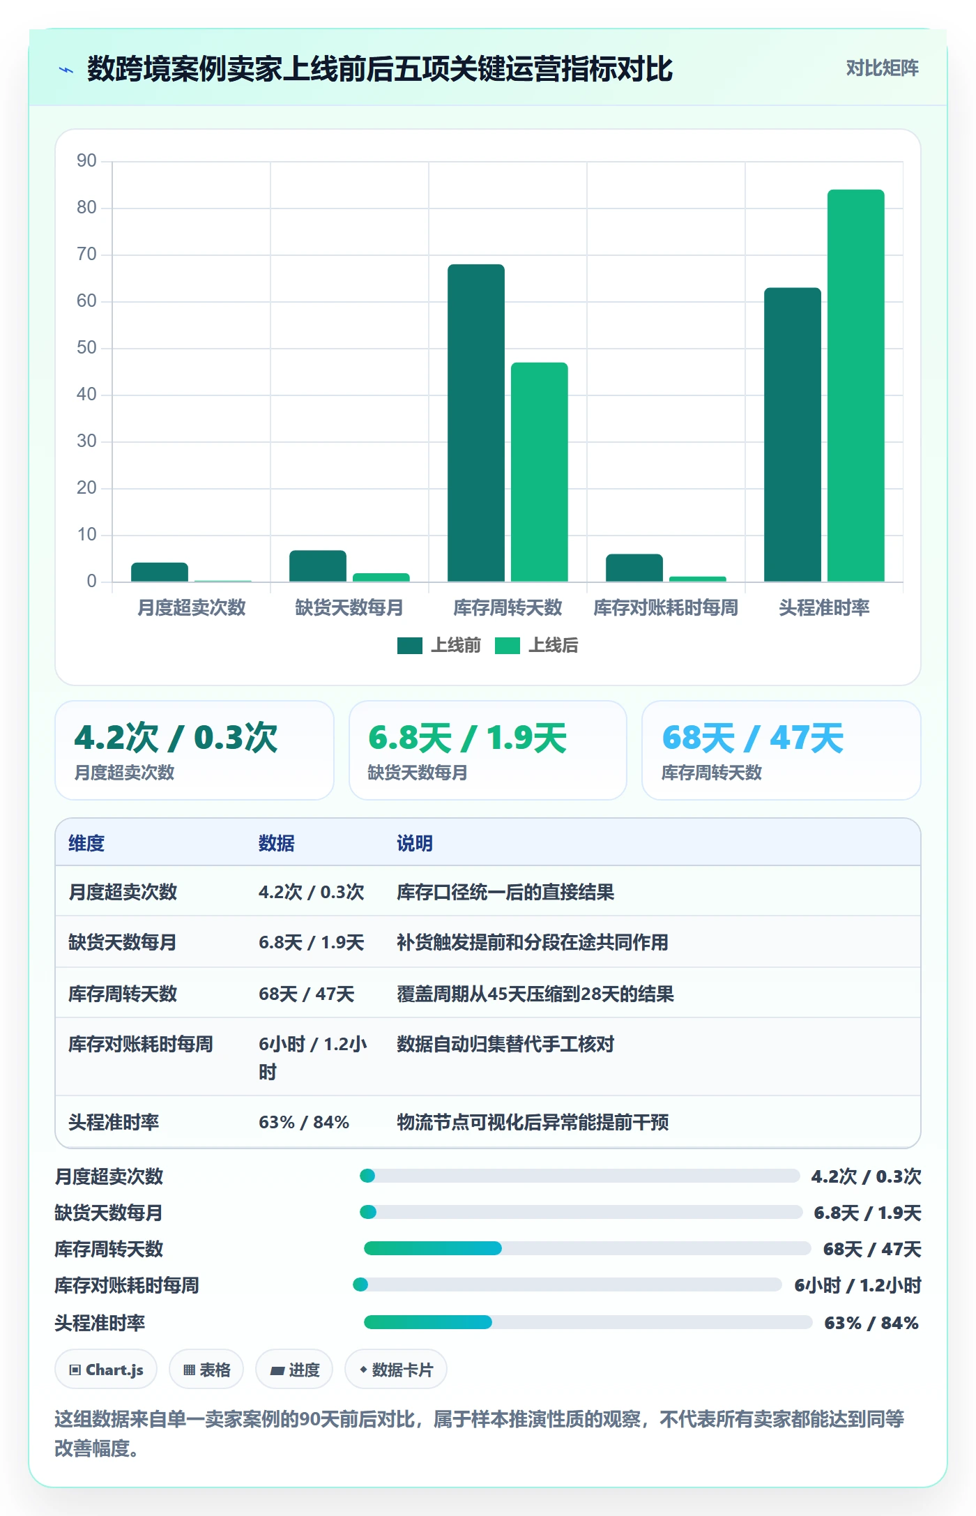Click the 上线后 bar for 库存周转天数
Viewport: 976px width, 1516px height.
(540, 472)
